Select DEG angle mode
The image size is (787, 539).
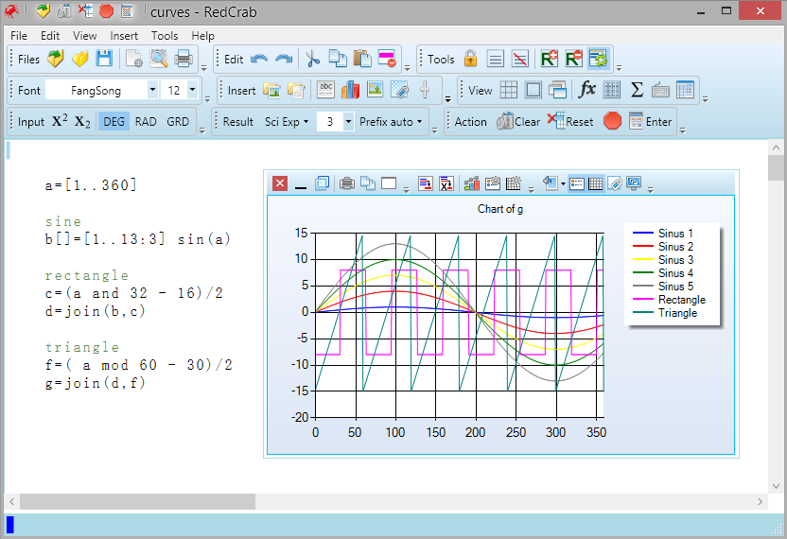point(114,121)
